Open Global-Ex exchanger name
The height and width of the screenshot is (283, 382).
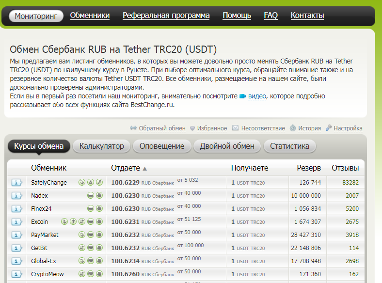tap(44, 261)
